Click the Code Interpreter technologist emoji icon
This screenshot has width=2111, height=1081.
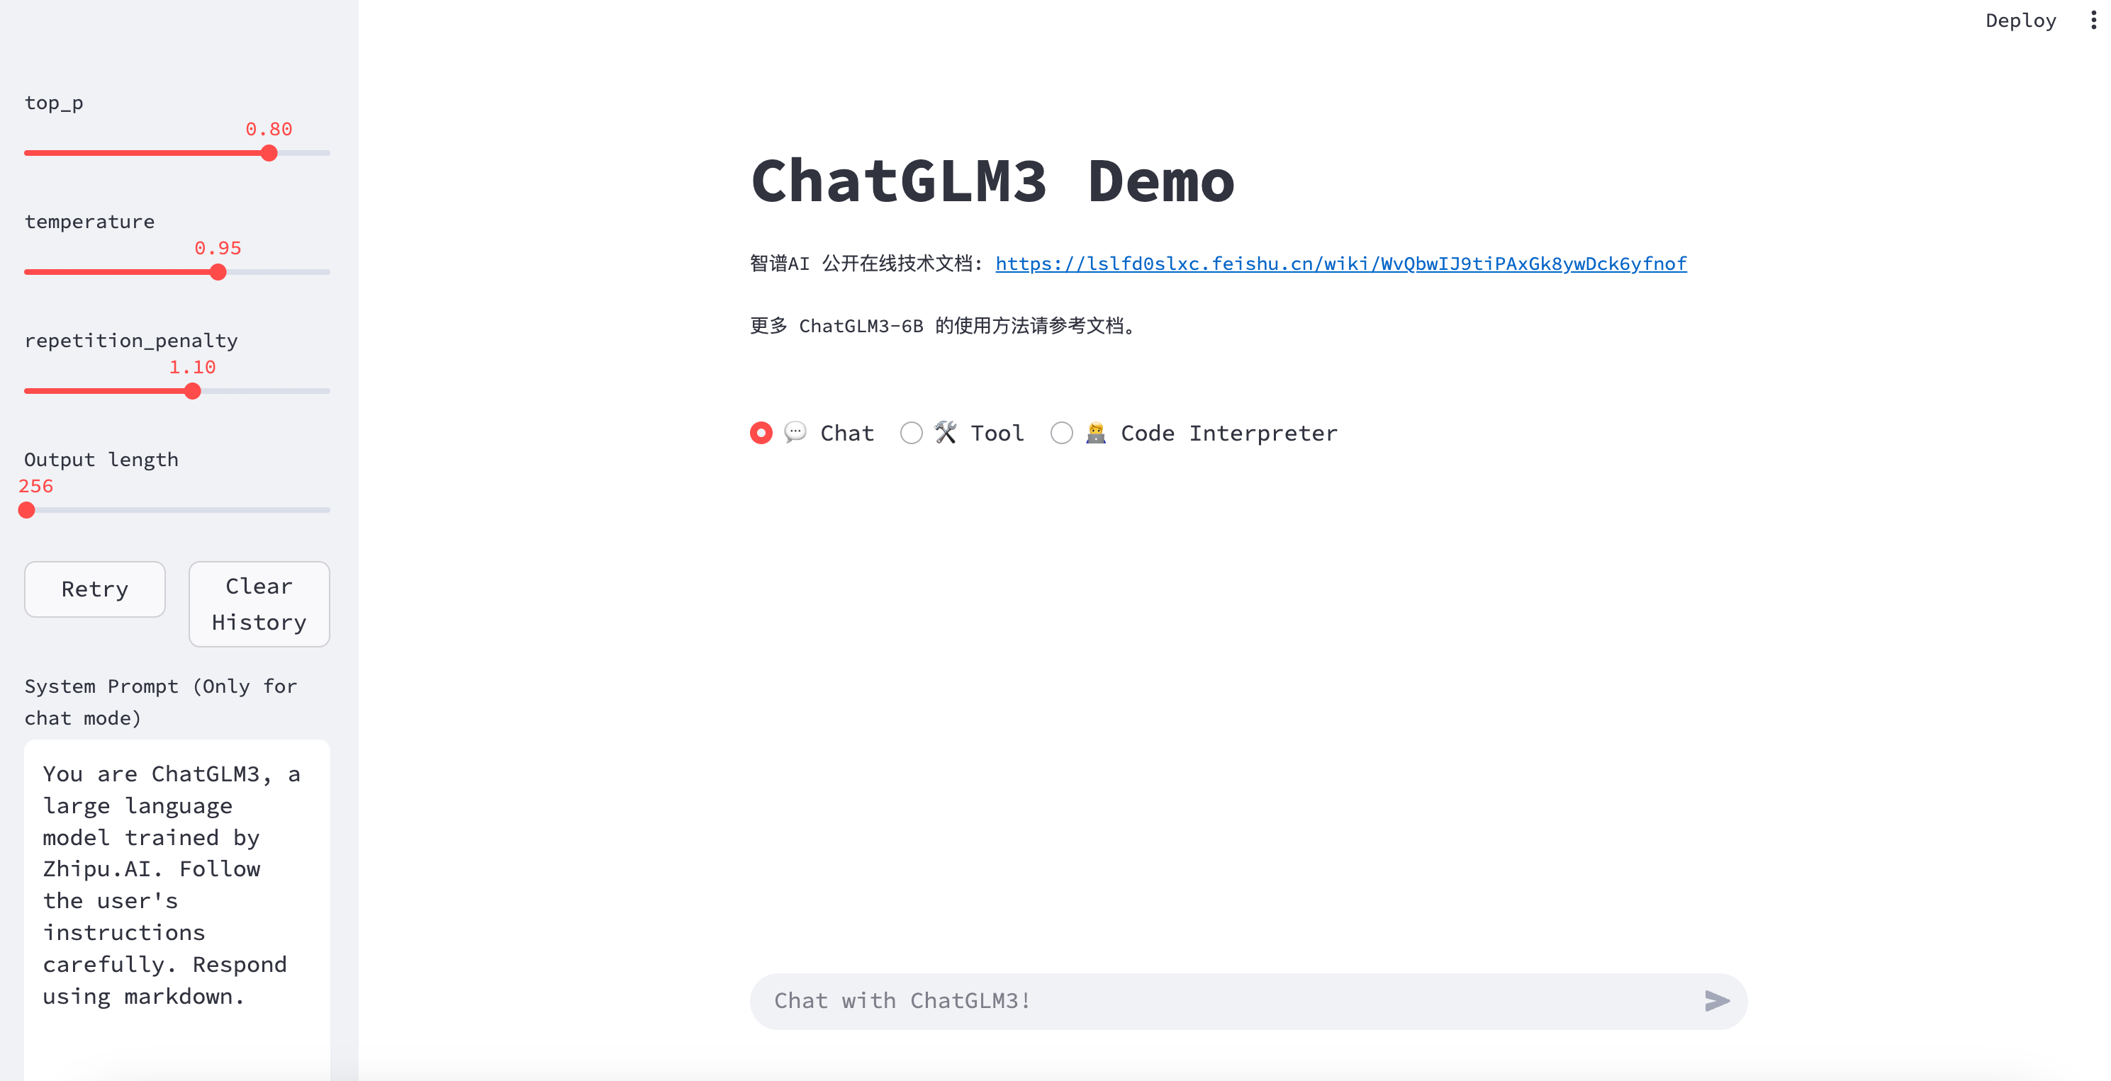click(1096, 432)
